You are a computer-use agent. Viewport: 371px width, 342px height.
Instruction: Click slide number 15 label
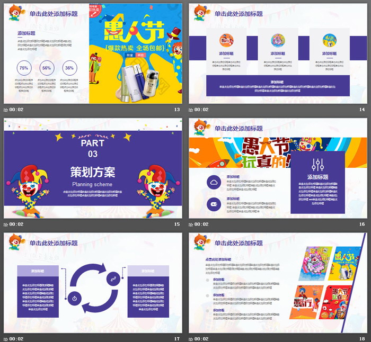[x=177, y=224]
